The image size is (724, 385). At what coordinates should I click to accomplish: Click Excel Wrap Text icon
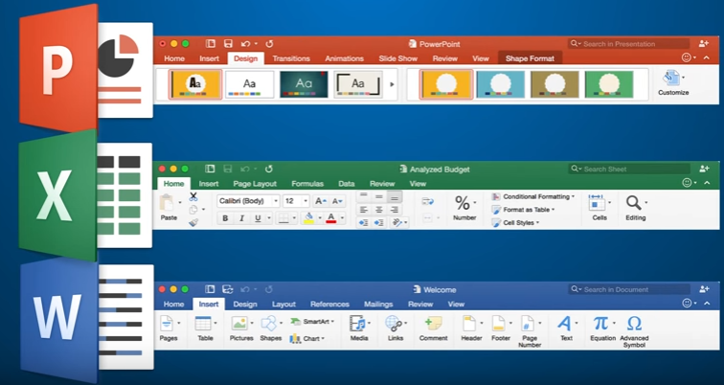pos(427,202)
